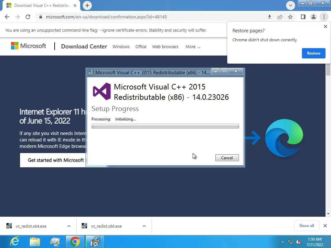Select Windows in navigation
The image size is (331, 248).
click(121, 46)
